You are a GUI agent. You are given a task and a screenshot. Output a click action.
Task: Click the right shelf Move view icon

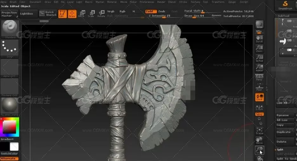click(x=259, y=141)
